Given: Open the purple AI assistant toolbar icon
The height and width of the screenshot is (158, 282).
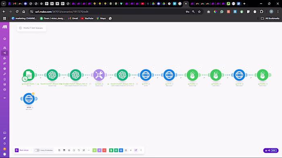Looking at the screenshot, I should 136,150.
